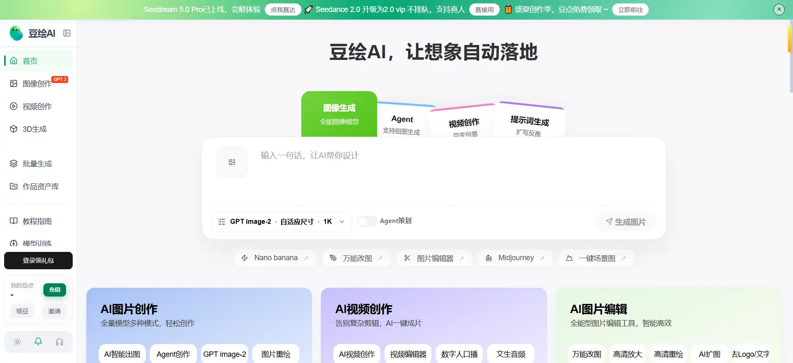Click the lightning icon beside Nano banana
The height and width of the screenshot is (363, 793).
[245, 258]
